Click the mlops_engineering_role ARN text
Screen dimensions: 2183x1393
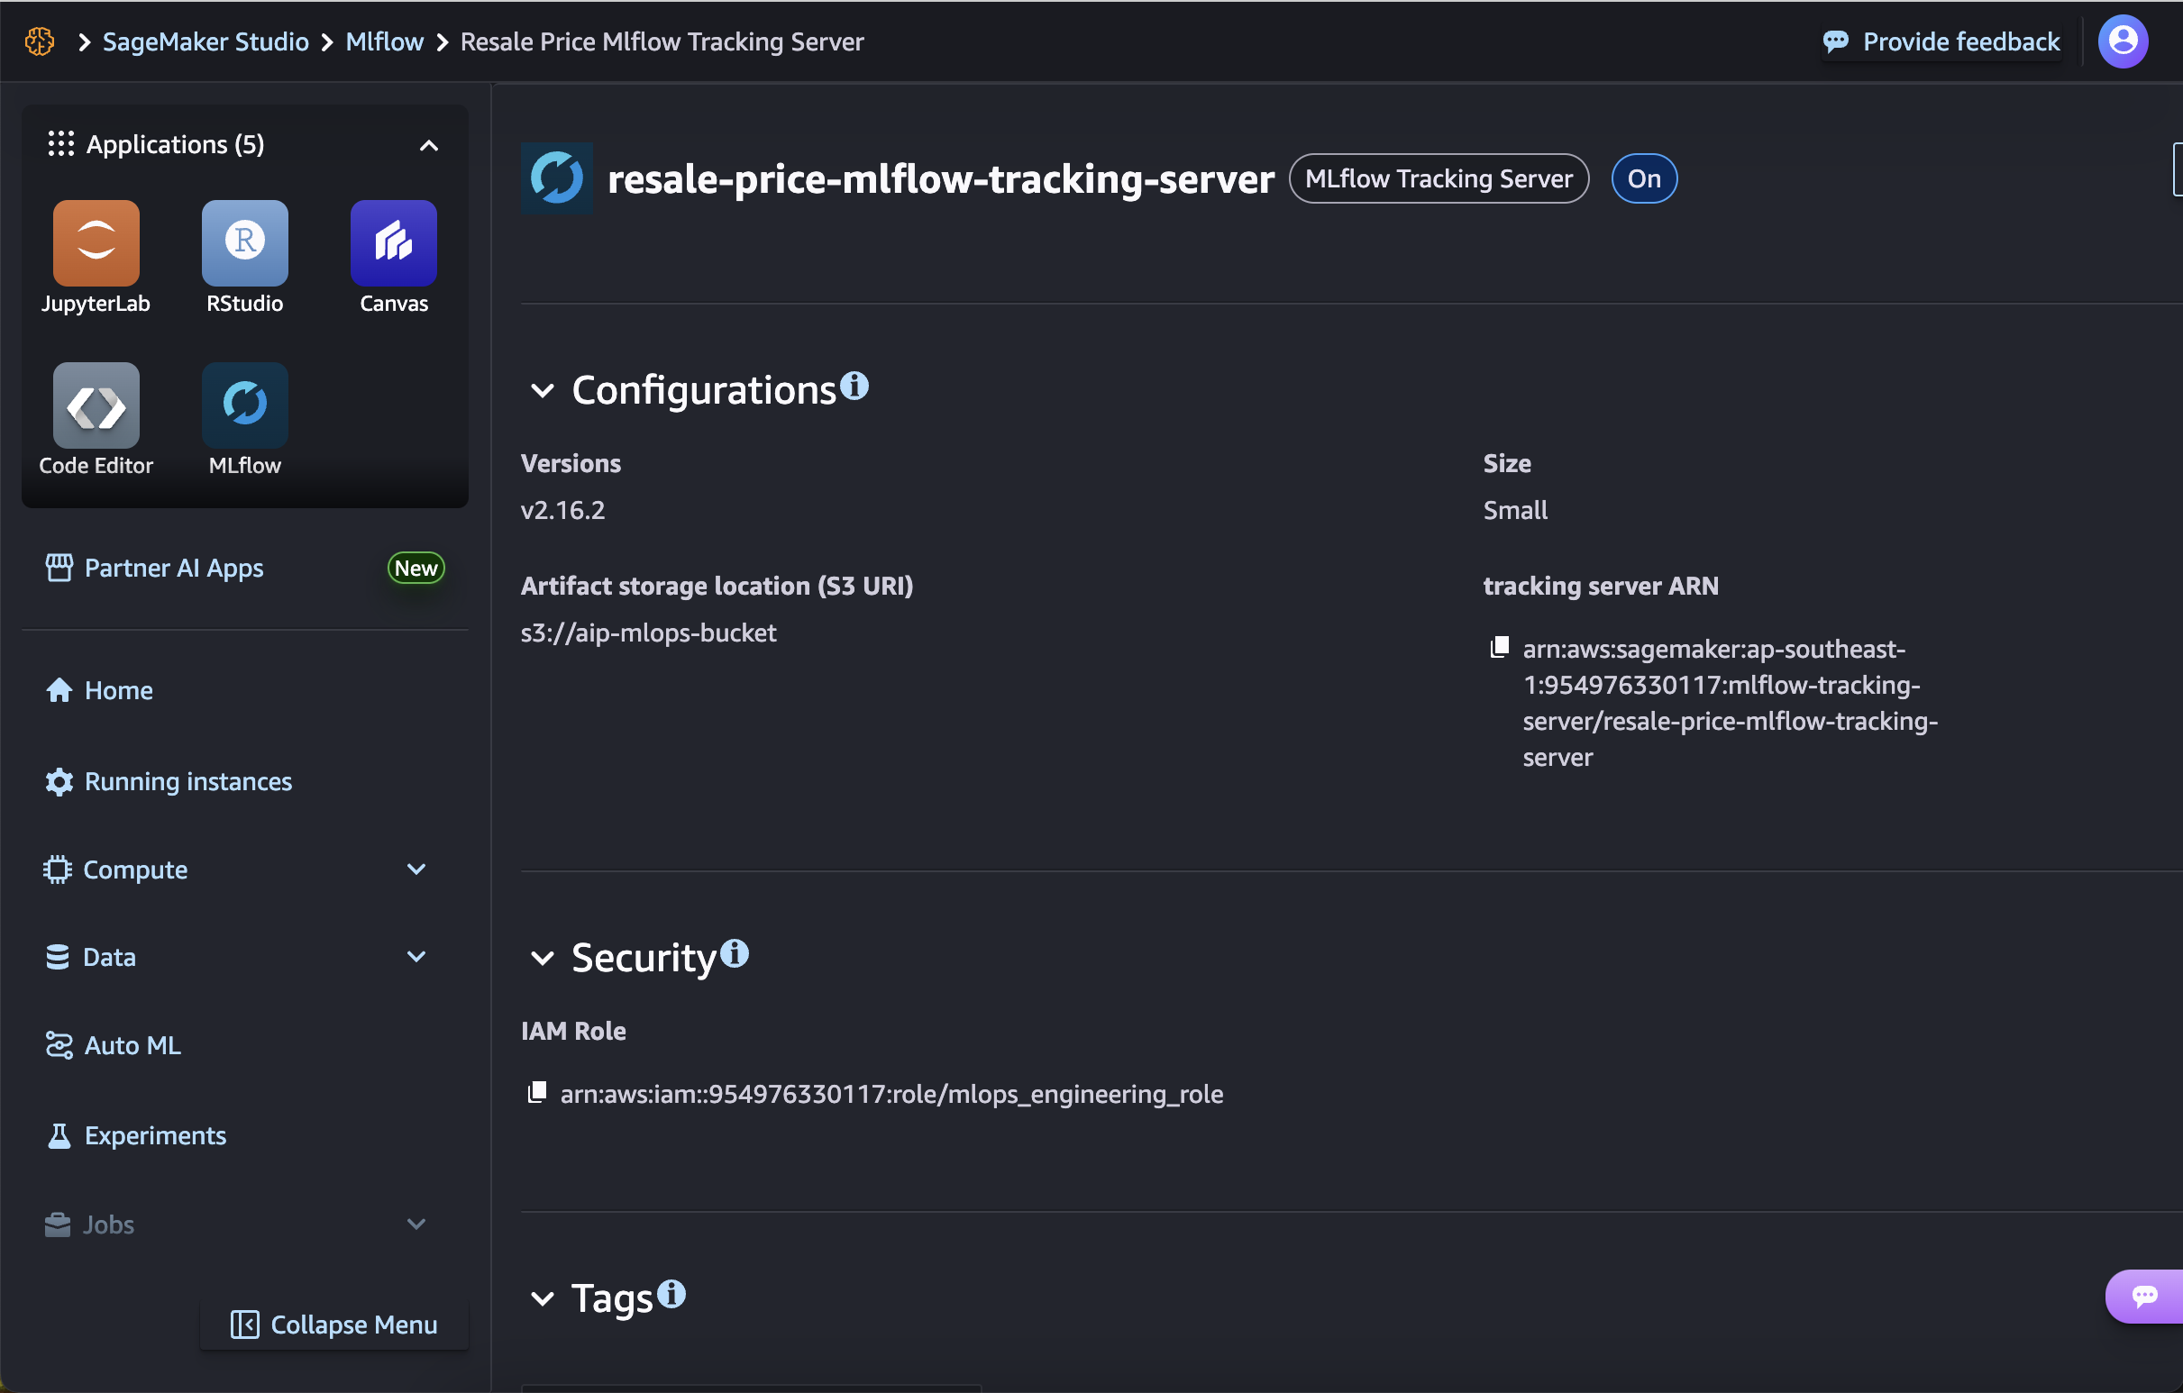892,1094
